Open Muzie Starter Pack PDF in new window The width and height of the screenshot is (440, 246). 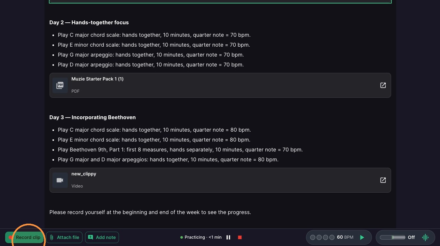click(x=383, y=85)
